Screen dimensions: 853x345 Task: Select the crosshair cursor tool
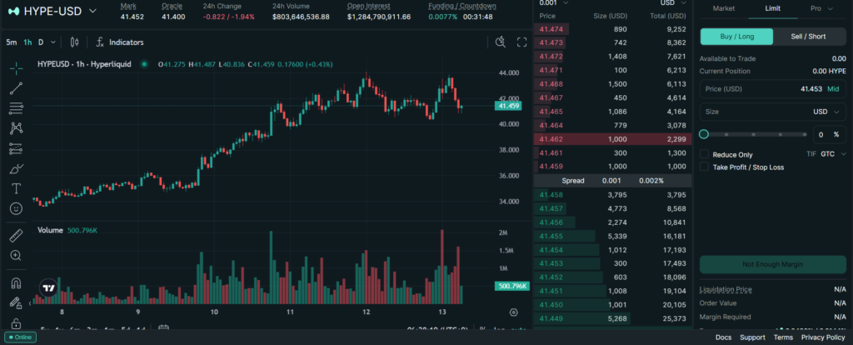(x=17, y=68)
